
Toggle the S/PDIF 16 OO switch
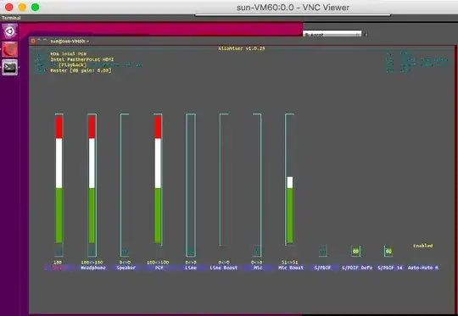388,252
